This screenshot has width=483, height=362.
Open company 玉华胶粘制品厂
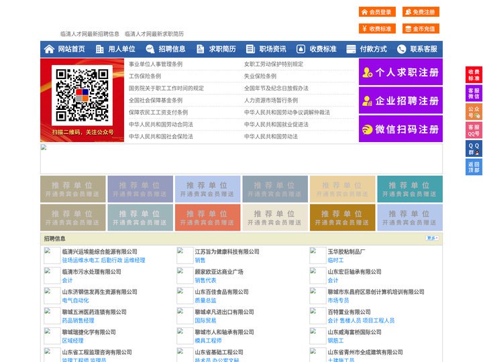346,251
